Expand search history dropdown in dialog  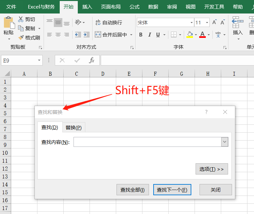click(225, 142)
